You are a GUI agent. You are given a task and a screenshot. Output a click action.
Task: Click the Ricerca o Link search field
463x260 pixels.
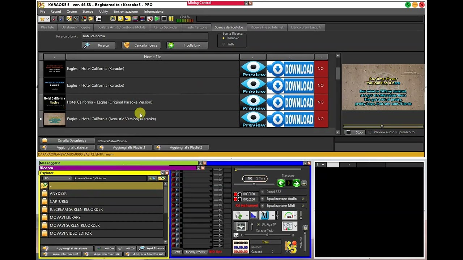point(145,36)
